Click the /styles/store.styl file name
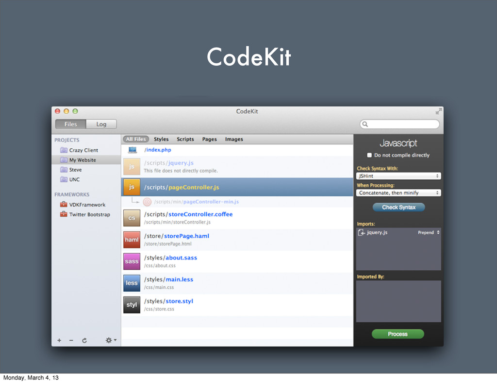Screen dimensions: 497x383 (x=168, y=301)
